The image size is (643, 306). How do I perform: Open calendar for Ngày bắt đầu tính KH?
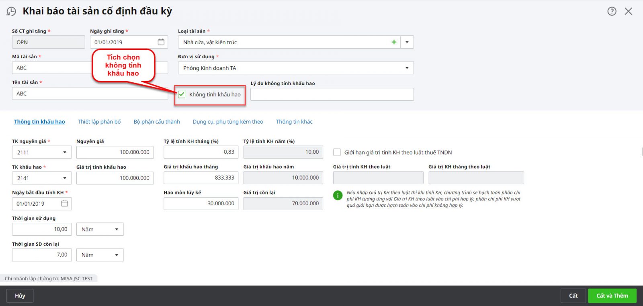[x=64, y=204]
